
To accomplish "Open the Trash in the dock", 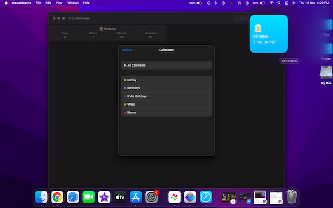I will tap(291, 197).
